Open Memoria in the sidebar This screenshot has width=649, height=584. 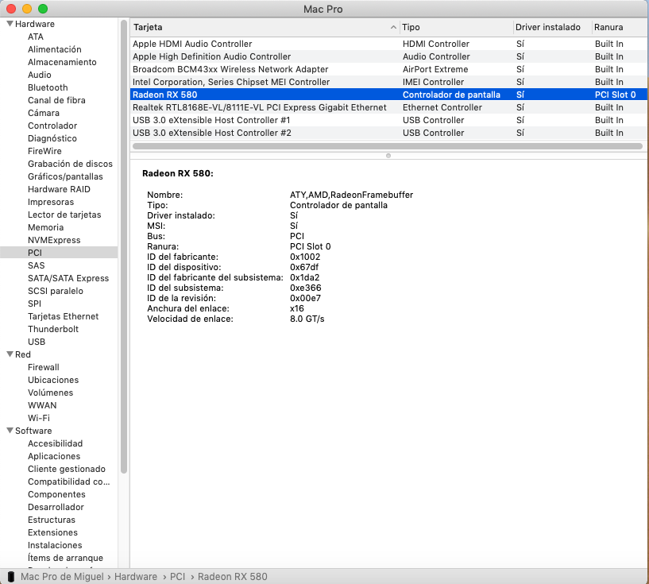tap(45, 227)
